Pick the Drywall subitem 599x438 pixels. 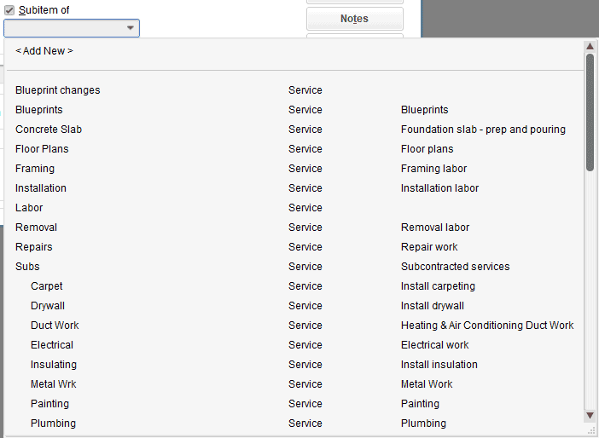[48, 306]
